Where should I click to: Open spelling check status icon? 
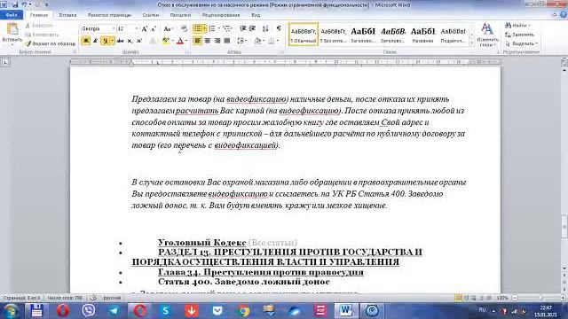point(93,298)
